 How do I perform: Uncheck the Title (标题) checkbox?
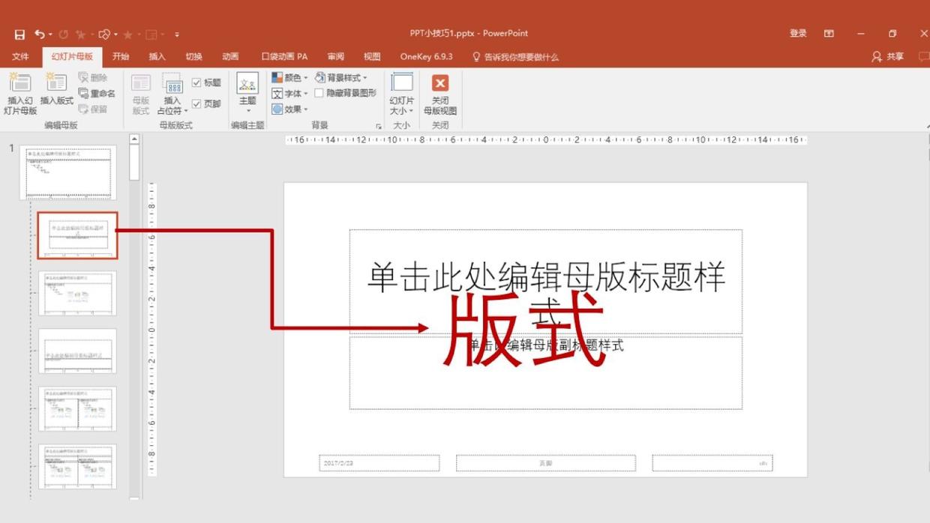(196, 83)
